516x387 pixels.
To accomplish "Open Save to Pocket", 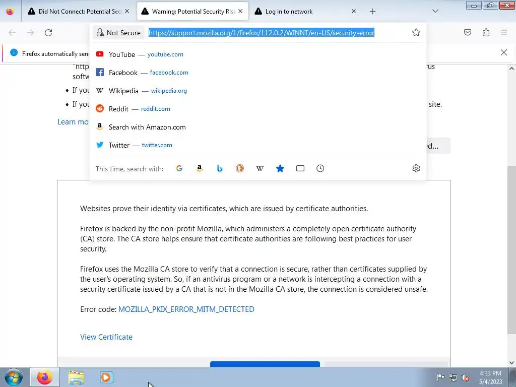I will 467,32.
